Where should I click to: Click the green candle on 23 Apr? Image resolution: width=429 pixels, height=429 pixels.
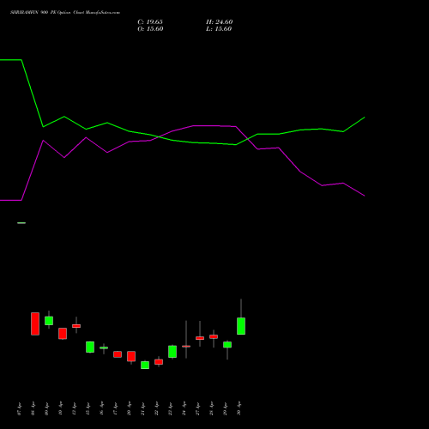pyautogui.click(x=172, y=352)
